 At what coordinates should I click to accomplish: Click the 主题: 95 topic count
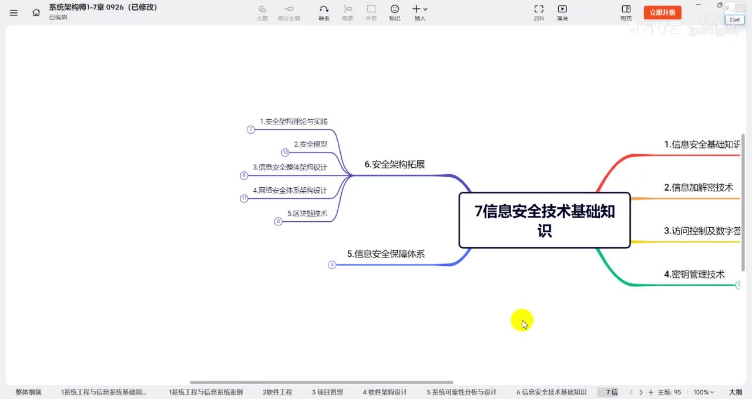coord(670,392)
